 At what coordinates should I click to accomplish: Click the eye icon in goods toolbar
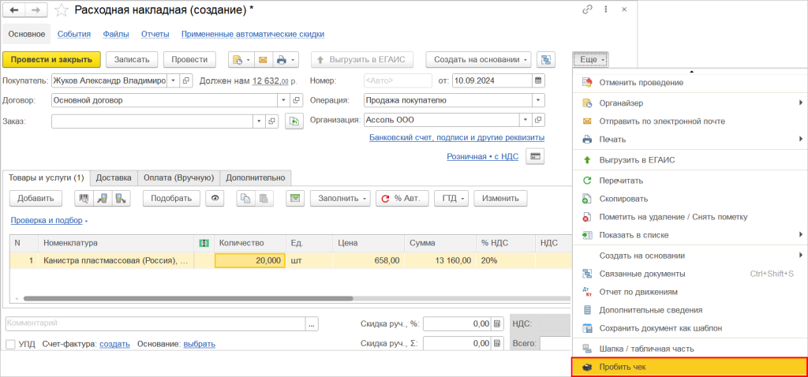215,199
